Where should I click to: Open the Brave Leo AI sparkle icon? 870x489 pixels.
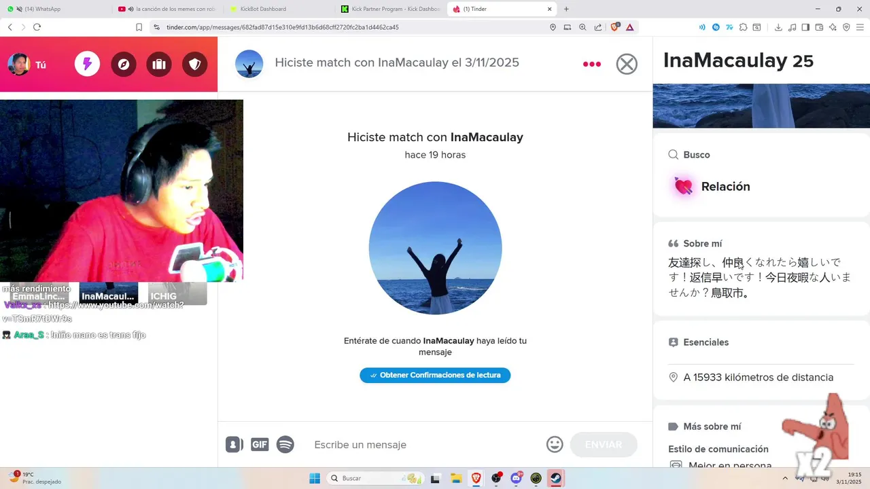pyautogui.click(x=833, y=27)
